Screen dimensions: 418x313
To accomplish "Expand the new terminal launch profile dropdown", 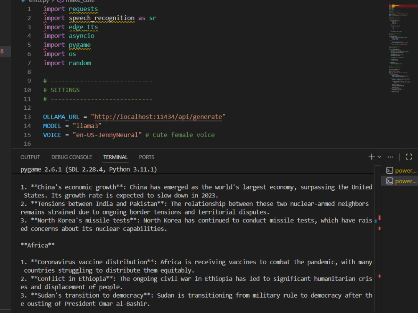I will (x=380, y=157).
